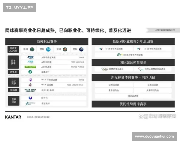Click the US Open logo beside 美网
Viewport: 180px width, 144px height.
click(81, 49)
